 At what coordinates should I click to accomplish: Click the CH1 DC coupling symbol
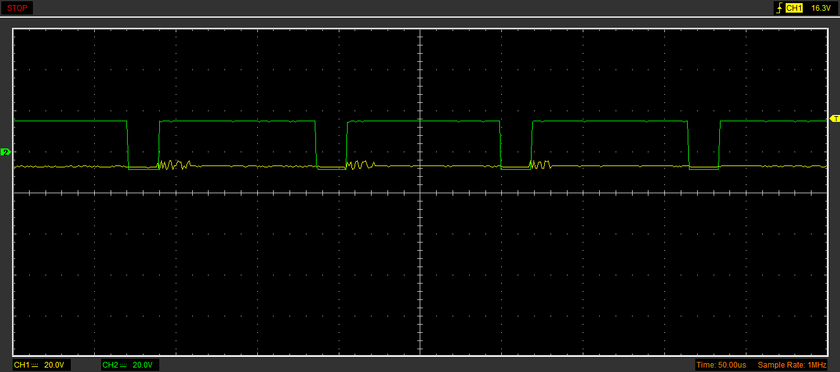[35, 365]
